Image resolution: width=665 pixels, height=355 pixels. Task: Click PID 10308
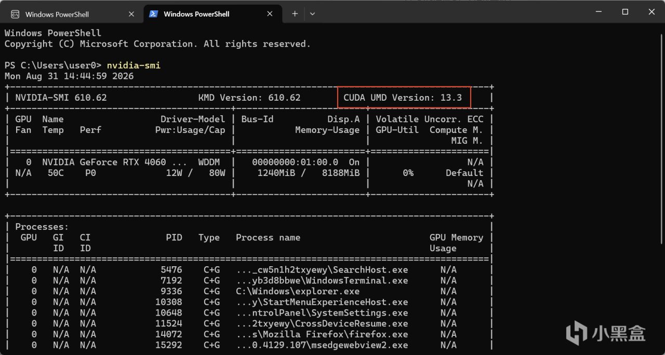[x=169, y=302]
